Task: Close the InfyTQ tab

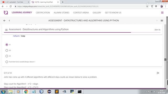Action: pos(58,2)
